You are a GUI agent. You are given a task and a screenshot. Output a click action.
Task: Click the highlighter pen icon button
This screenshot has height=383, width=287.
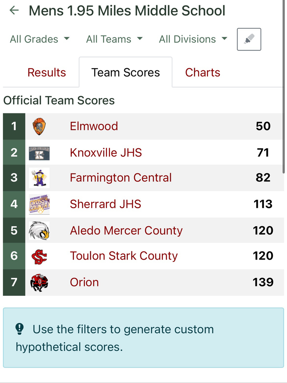249,39
